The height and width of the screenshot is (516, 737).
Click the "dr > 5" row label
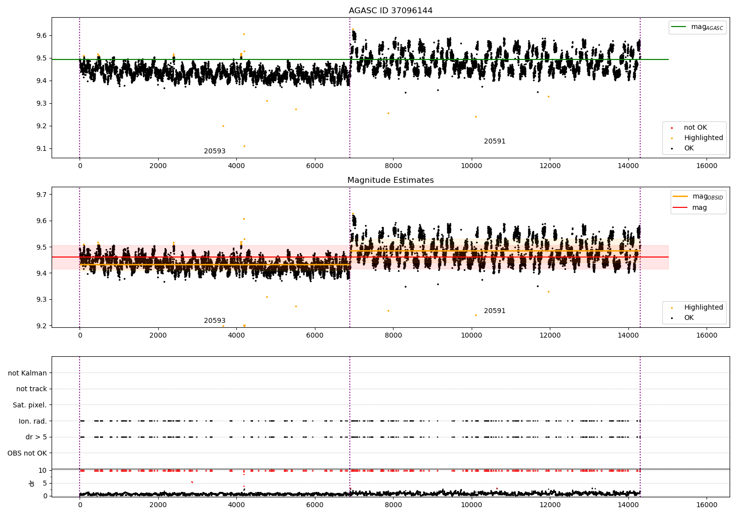tap(36, 437)
